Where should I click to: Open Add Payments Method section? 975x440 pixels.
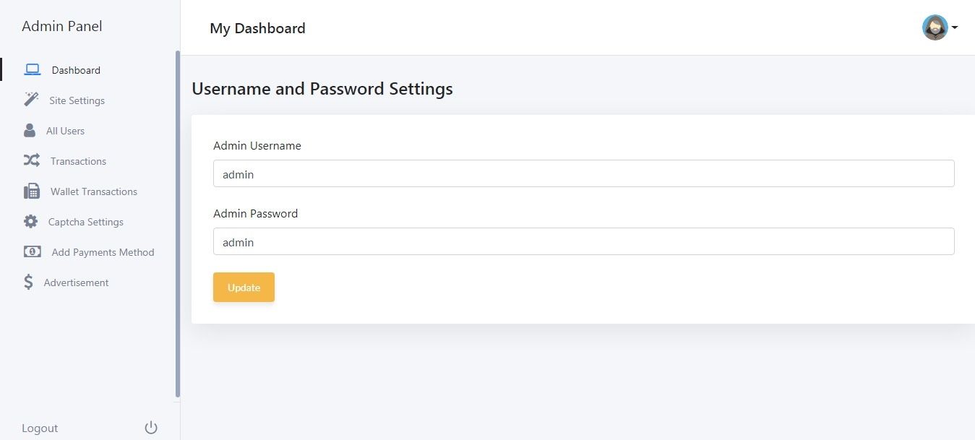[x=103, y=252]
